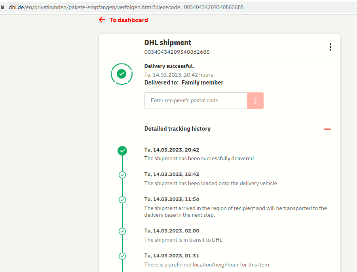The height and width of the screenshot is (272, 357).
Task: Click the successfully delivered status message
Action: (199, 158)
